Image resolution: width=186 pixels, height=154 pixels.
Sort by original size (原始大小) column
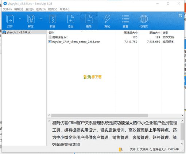tap(155, 33)
